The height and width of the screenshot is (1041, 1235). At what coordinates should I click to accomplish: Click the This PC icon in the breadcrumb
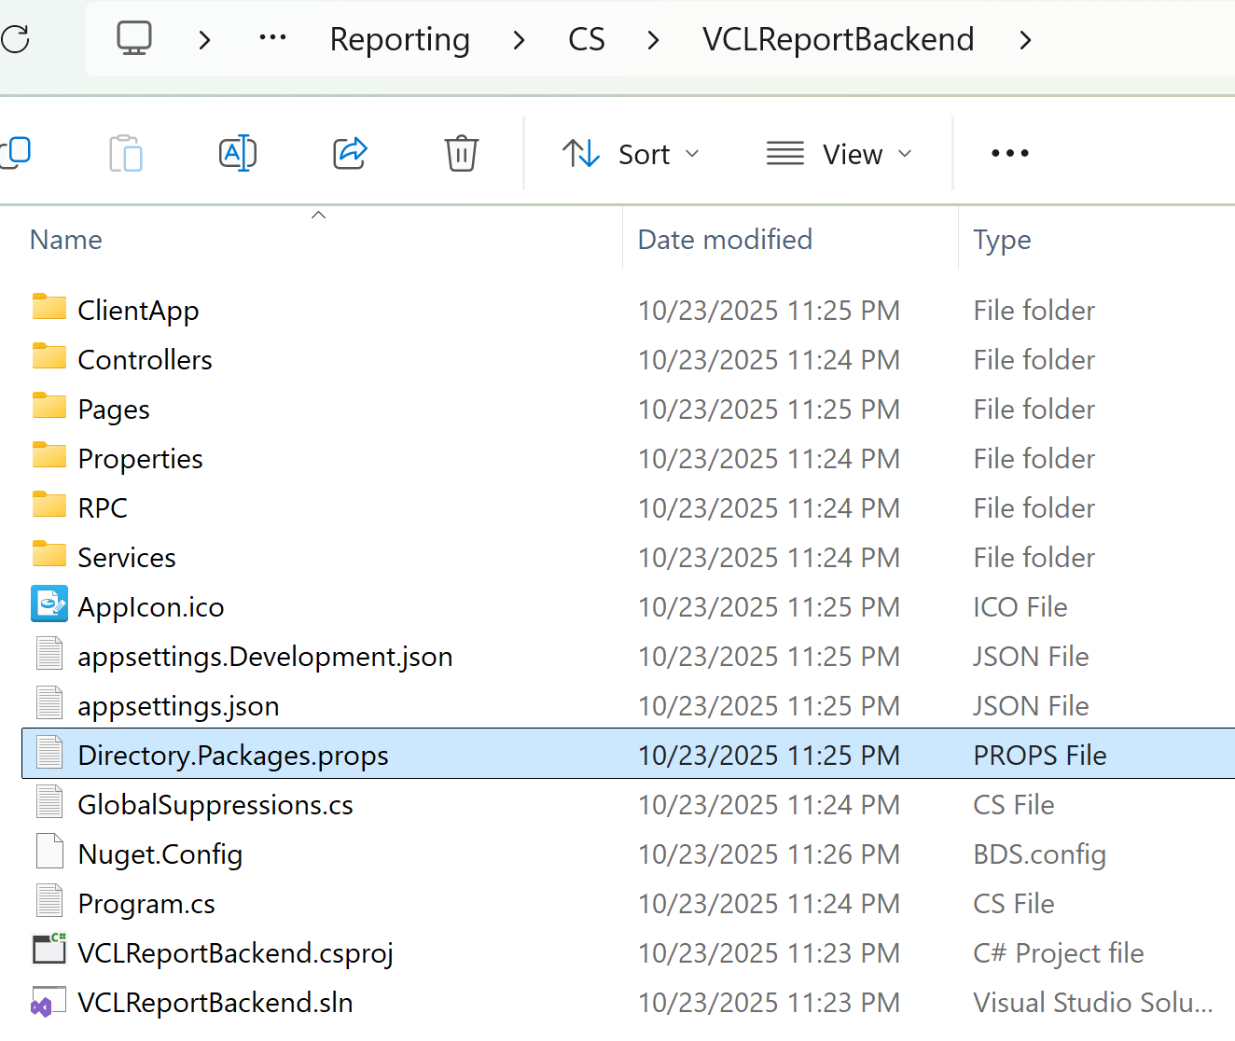[133, 39]
